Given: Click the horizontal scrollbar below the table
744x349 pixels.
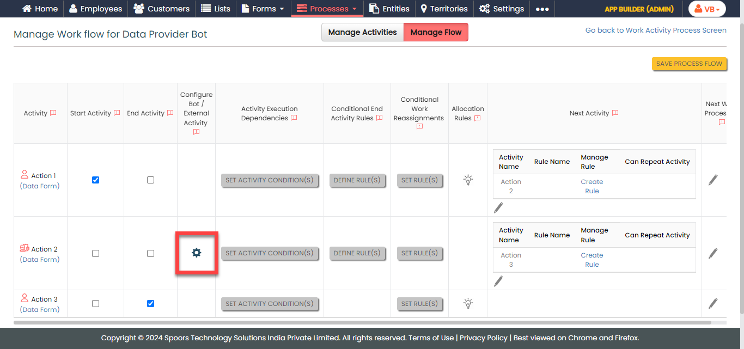Looking at the screenshot, I should click(x=362, y=322).
